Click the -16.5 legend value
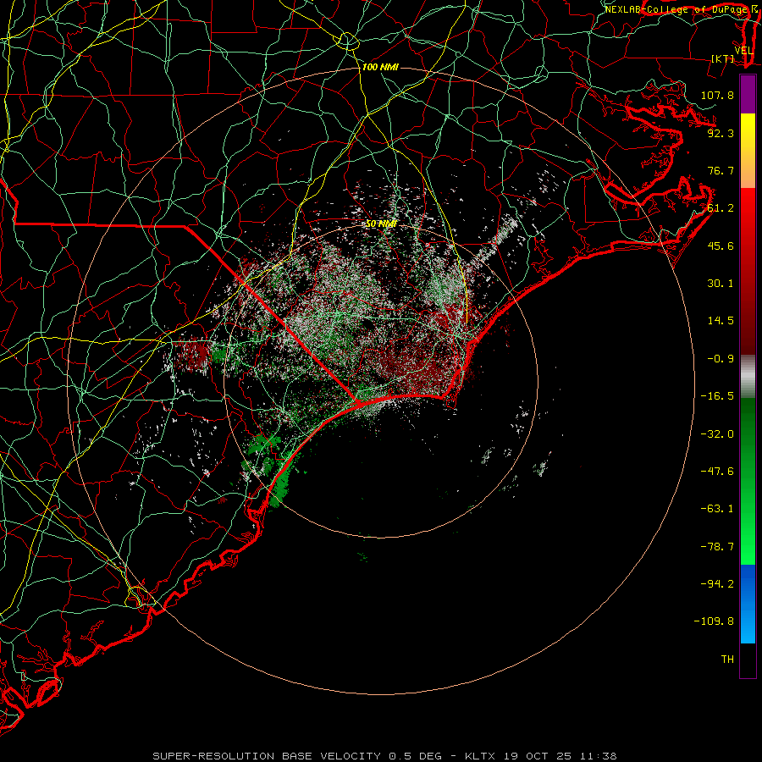Image resolution: width=762 pixels, height=762 pixels. 717,396
